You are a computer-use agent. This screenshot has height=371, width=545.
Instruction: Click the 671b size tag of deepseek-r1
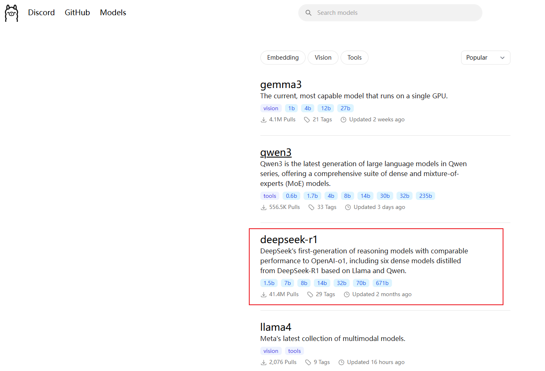tap(382, 283)
